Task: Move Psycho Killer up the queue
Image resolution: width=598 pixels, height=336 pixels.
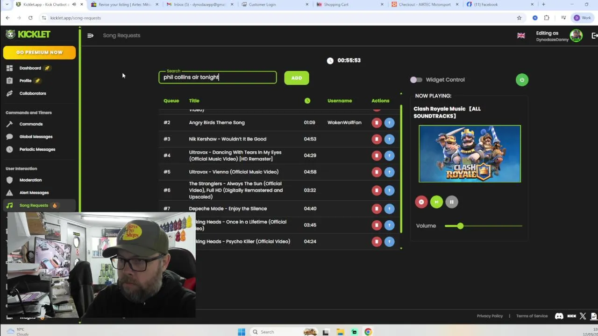Action: [x=389, y=241]
